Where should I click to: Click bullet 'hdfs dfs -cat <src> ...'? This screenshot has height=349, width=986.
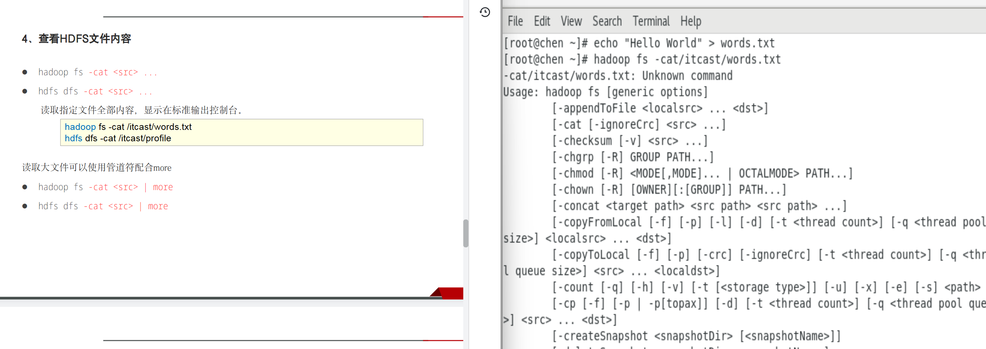click(x=95, y=91)
